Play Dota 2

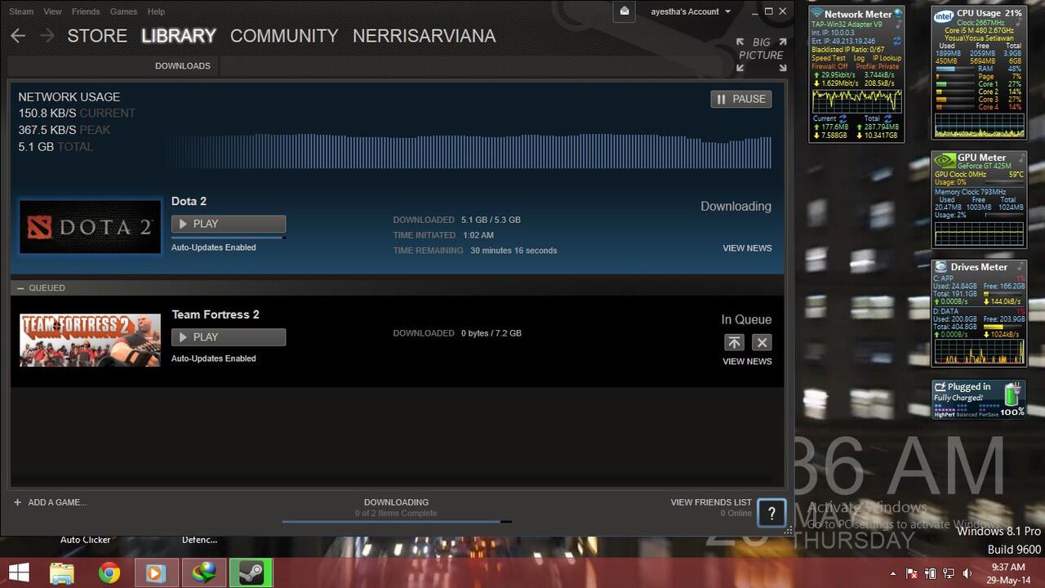click(229, 224)
